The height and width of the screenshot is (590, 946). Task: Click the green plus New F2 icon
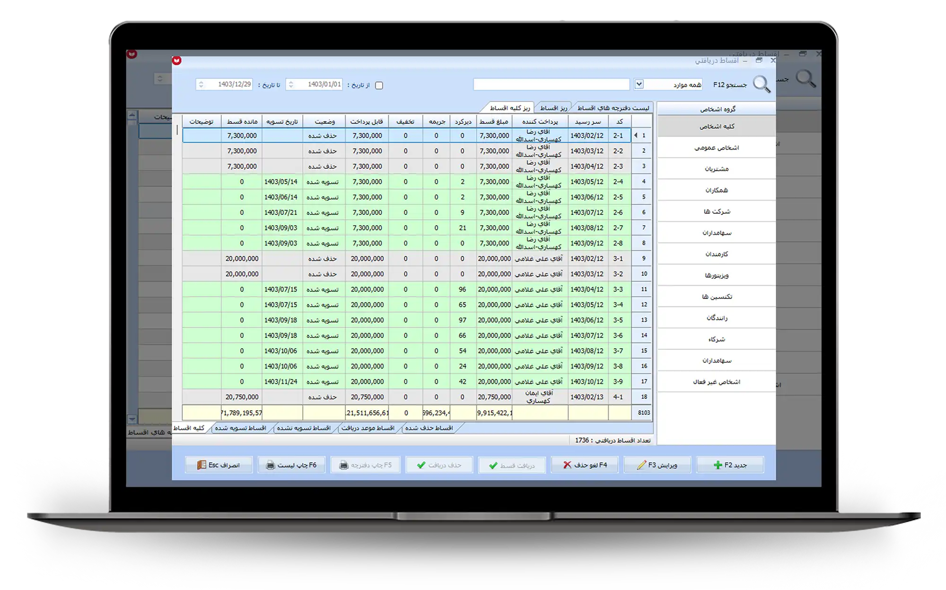[x=718, y=465]
